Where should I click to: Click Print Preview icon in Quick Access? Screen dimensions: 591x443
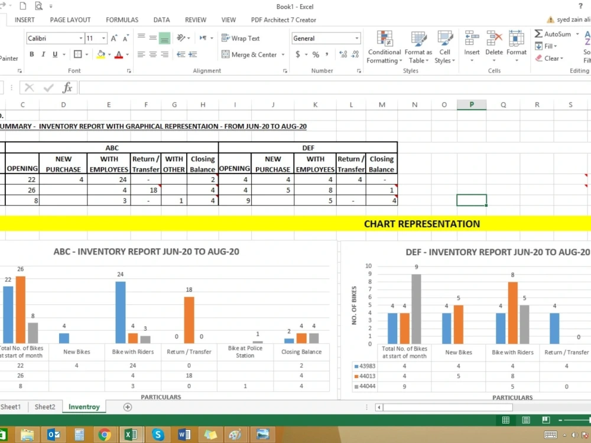(38, 6)
